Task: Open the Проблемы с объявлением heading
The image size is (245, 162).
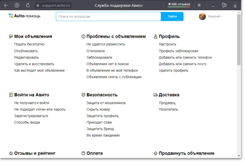Action: tap(116, 37)
